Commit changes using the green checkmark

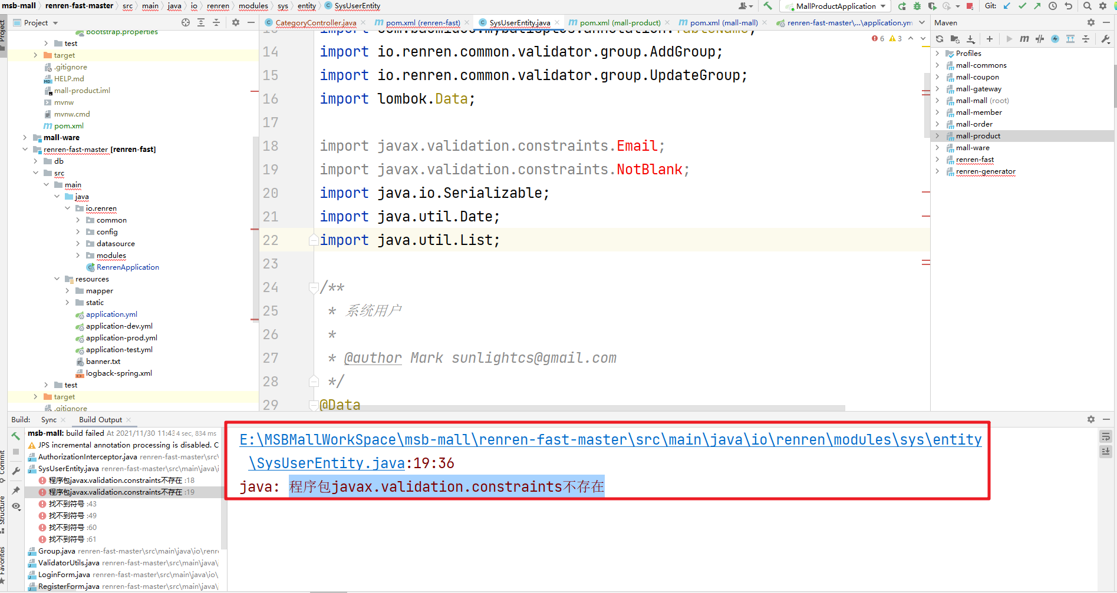(x=1022, y=6)
